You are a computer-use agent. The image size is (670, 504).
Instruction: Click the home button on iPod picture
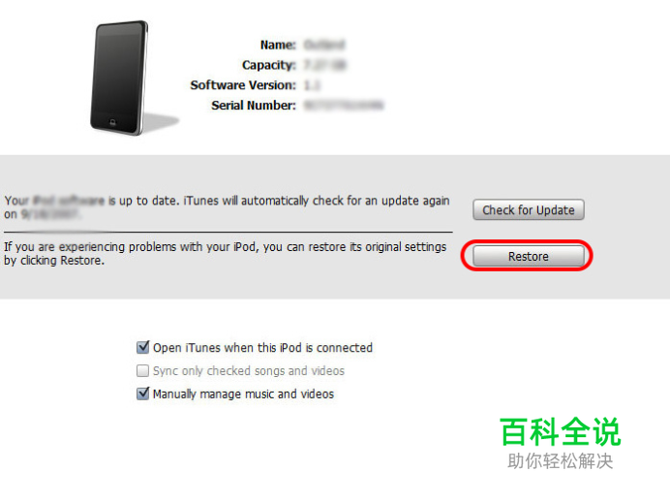point(112,123)
